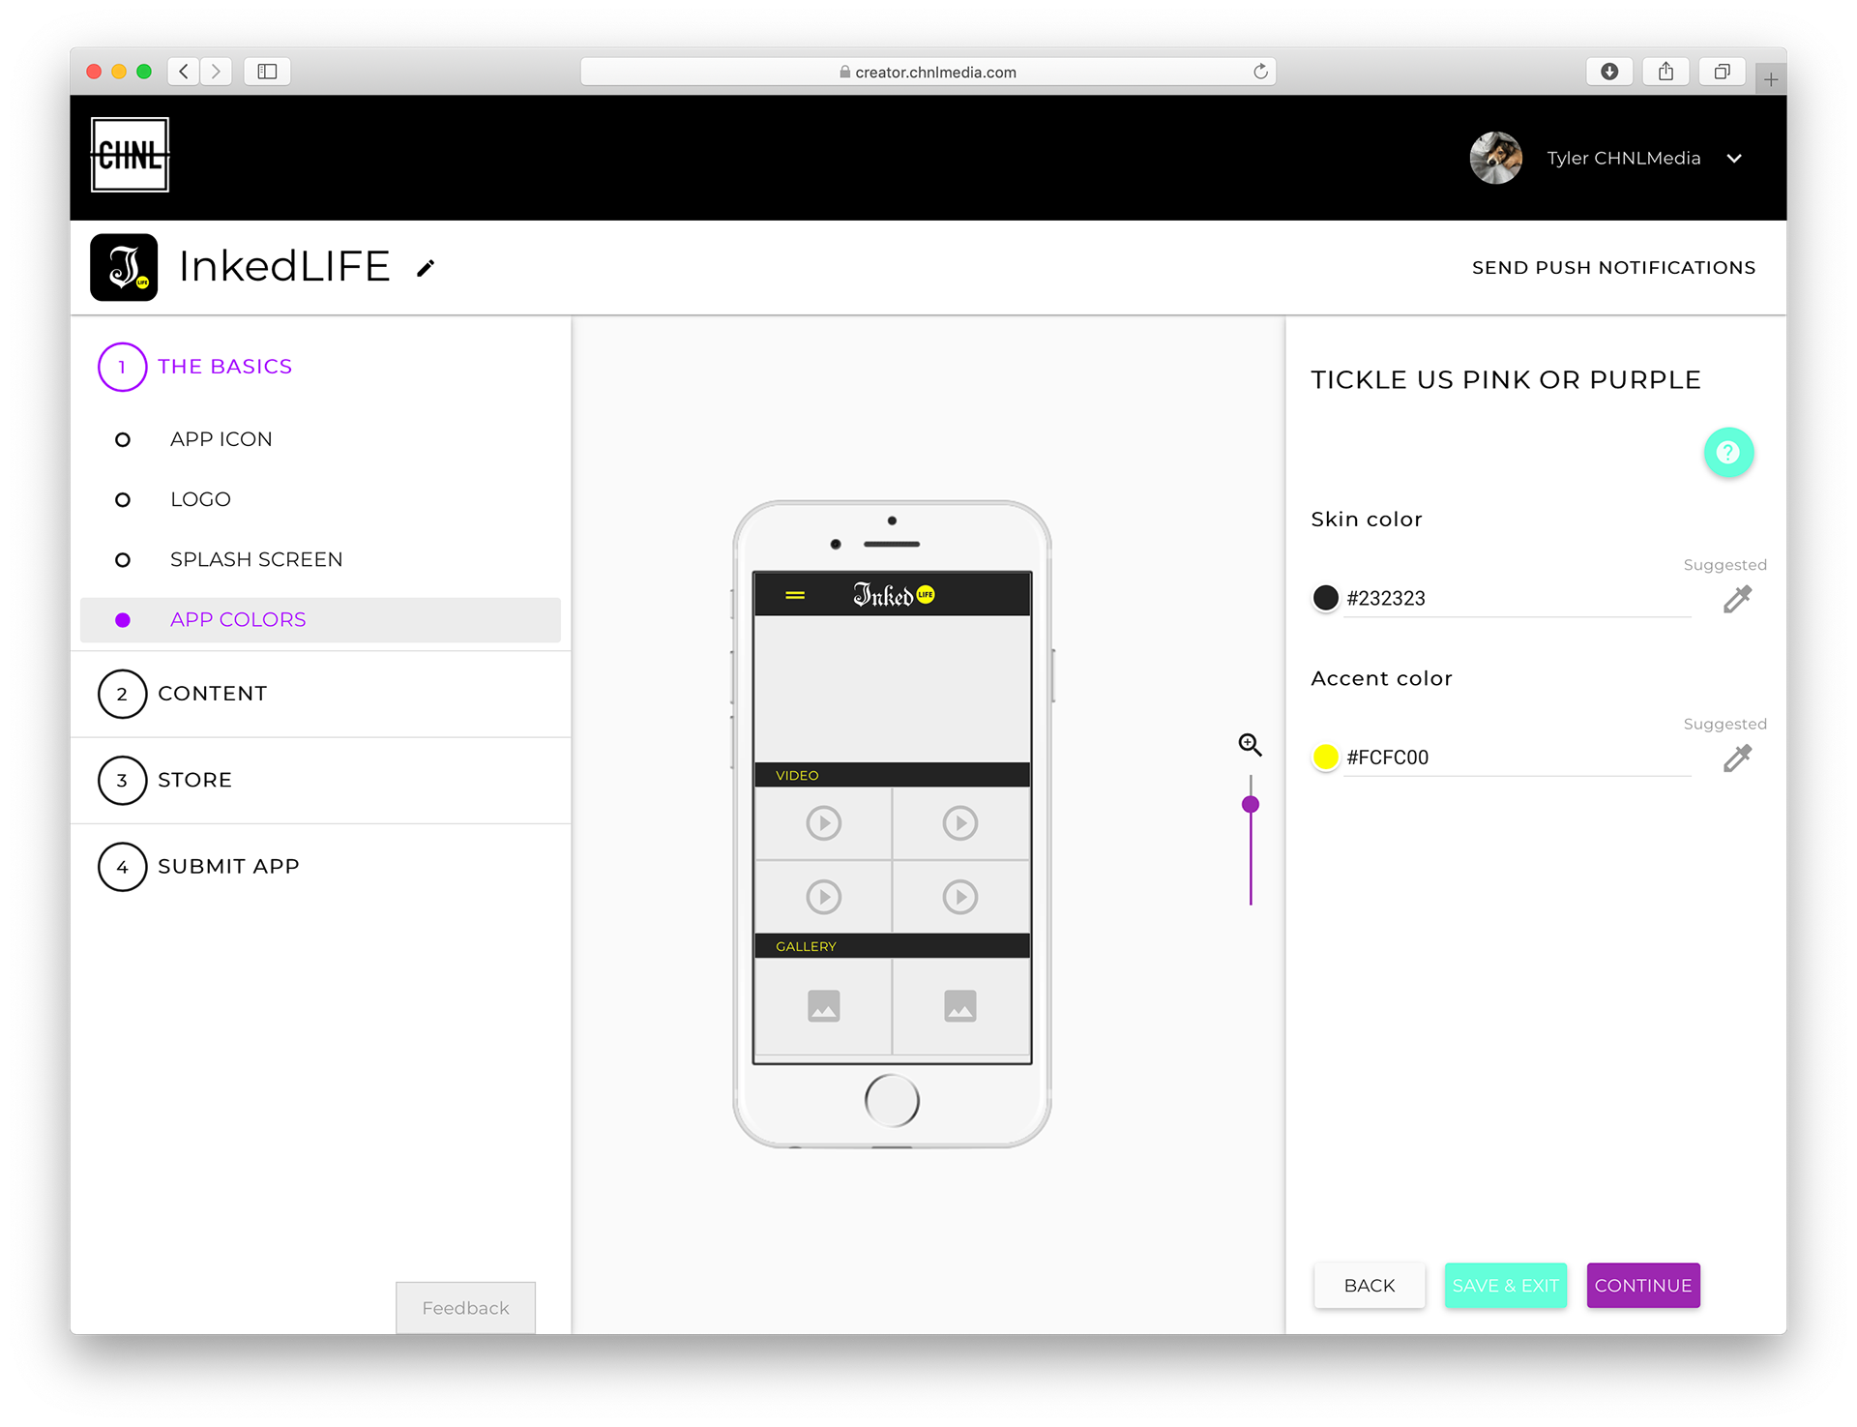1857x1427 pixels.
Task: Click the accent color hex field #FCFC00
Action: (x=1517, y=757)
